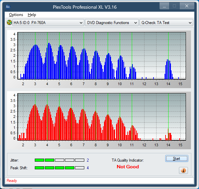The image size is (199, 189).
Task: Click the last empty Jitter bar segment
Action: 80,160
